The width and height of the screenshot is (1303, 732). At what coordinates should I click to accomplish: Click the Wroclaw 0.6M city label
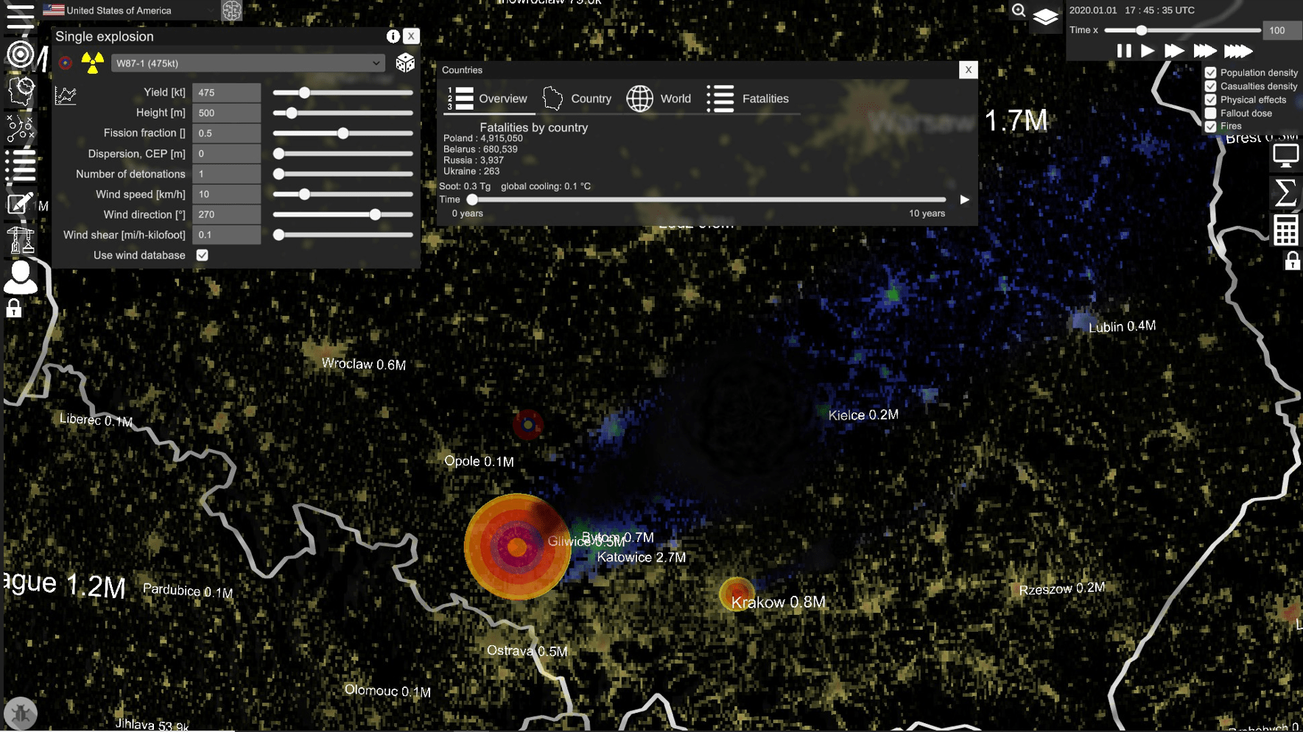[x=364, y=364]
